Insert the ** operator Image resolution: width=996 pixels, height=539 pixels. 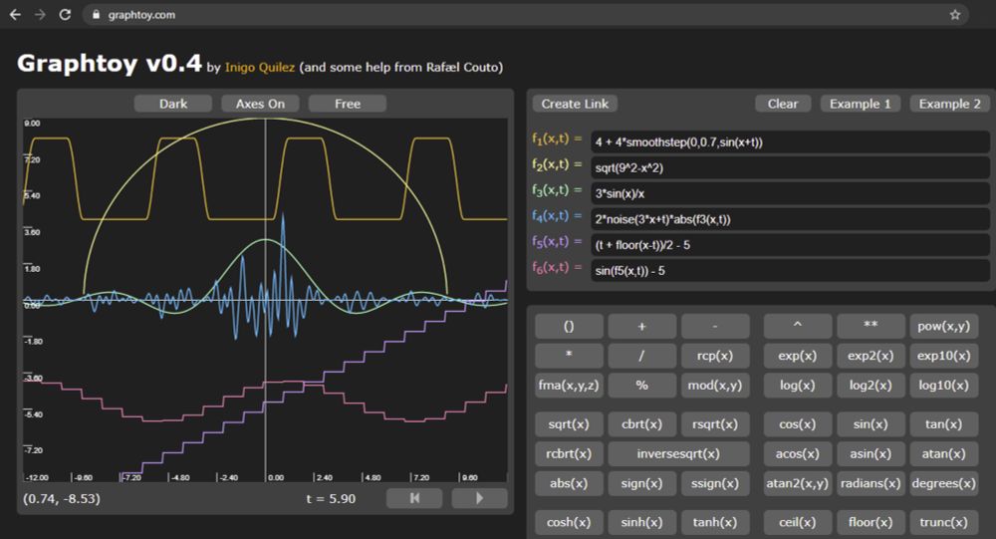[x=871, y=326]
